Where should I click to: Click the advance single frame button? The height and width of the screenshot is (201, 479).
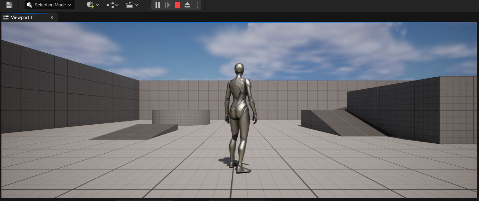click(168, 5)
